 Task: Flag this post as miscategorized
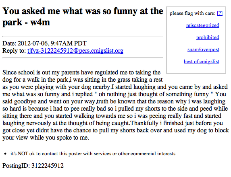202,25
